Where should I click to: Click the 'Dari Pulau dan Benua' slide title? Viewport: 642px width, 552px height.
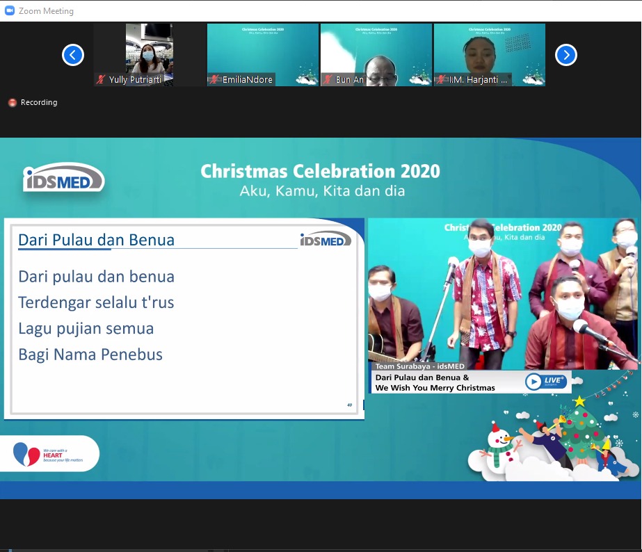(97, 240)
